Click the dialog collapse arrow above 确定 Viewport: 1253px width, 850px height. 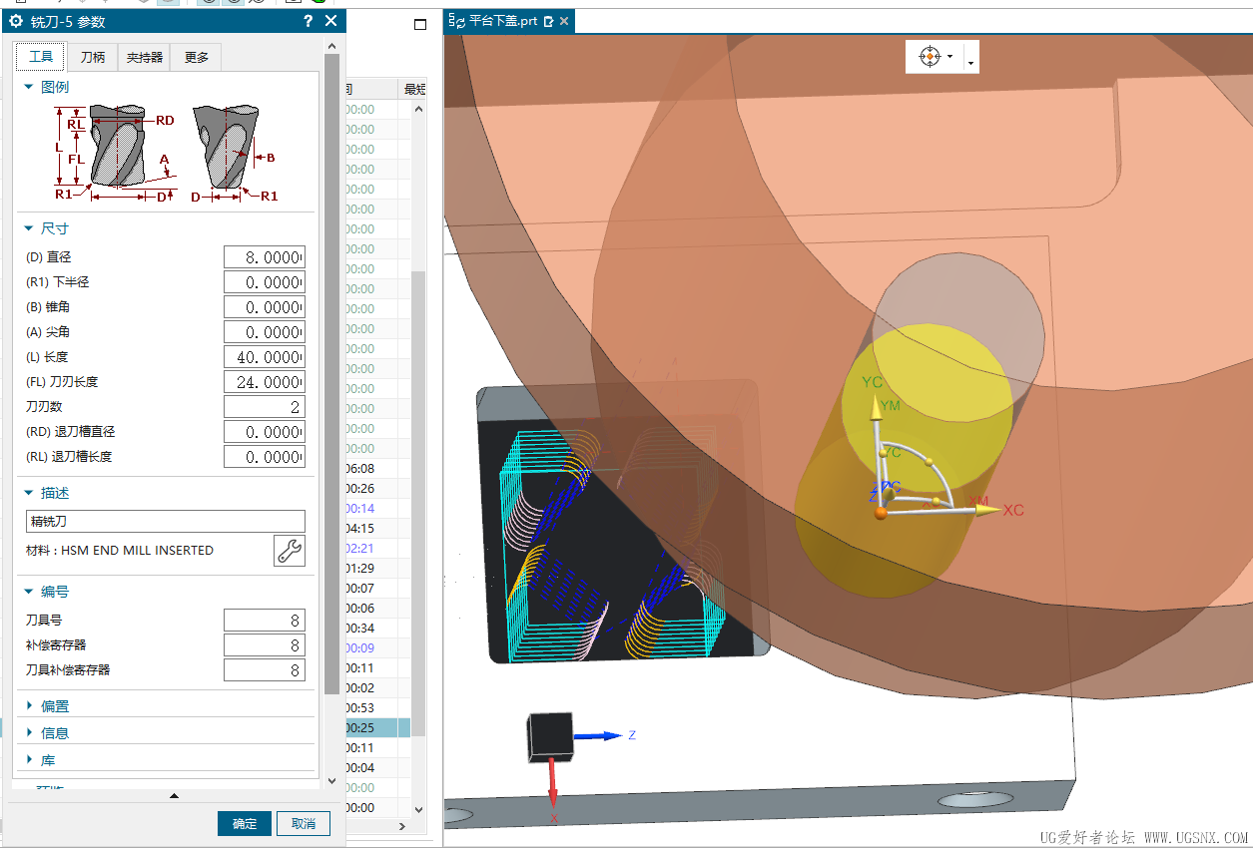(174, 796)
